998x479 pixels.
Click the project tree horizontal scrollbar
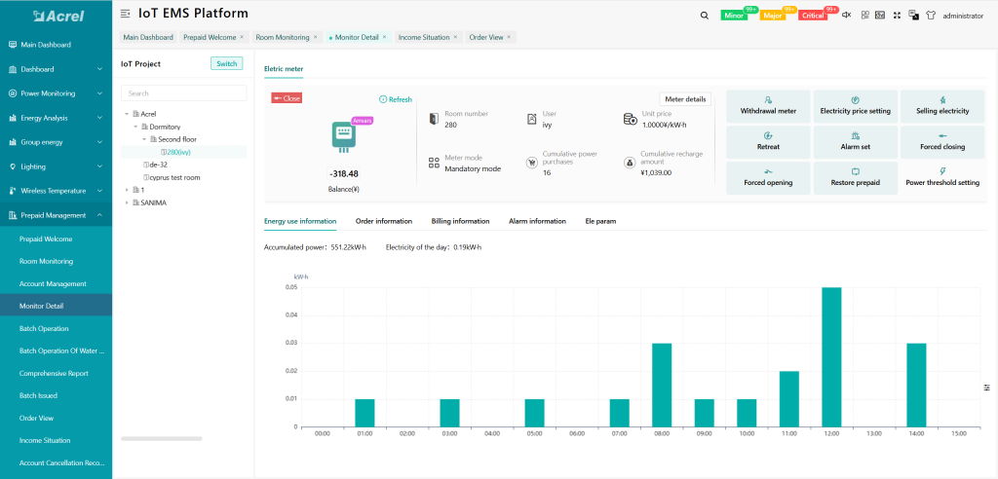point(159,438)
